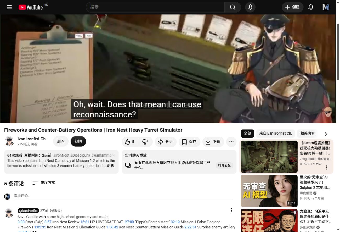Screen dimensions: 340x232
Task: Open Ivan Ironfist Ch. channel avatar
Action: pos(9,141)
